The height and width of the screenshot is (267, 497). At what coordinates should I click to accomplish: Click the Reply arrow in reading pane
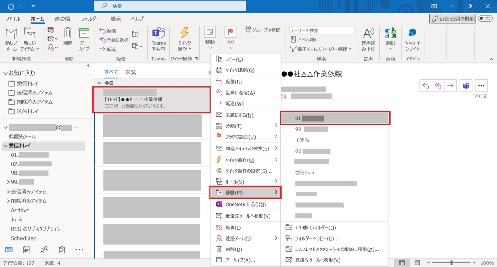[425, 86]
